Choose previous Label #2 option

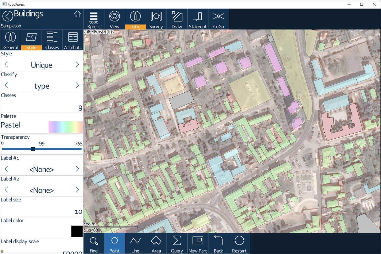pos(6,190)
